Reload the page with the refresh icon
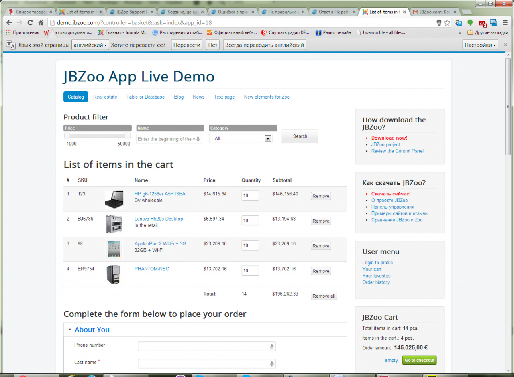 coord(30,22)
